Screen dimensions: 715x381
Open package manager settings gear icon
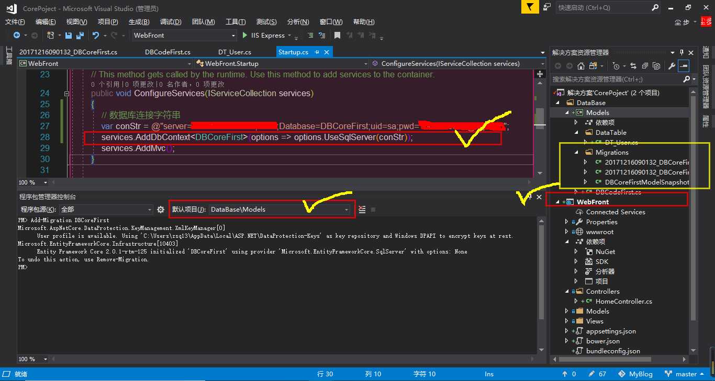(x=161, y=209)
